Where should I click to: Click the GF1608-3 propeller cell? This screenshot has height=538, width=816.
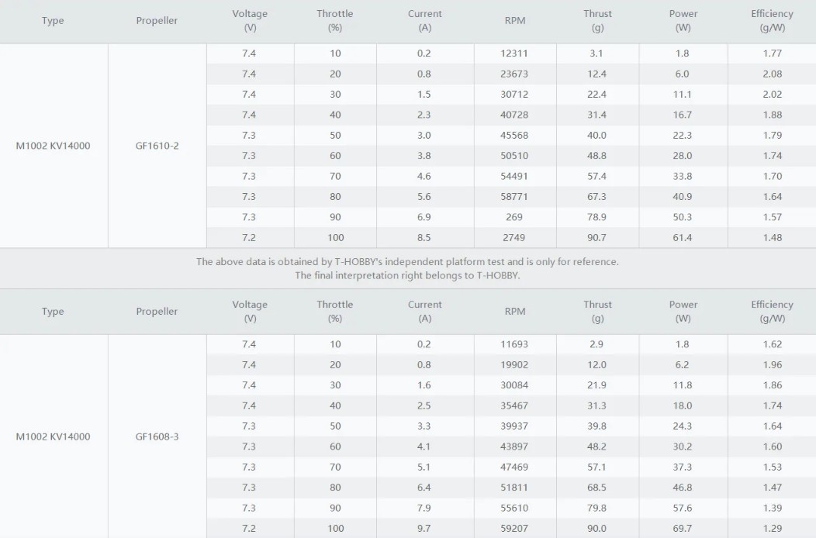point(157,436)
